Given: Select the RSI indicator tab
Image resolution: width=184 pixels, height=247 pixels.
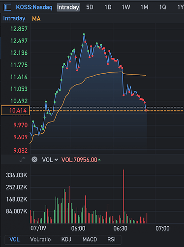Looking at the screenshot, I should (112, 240).
